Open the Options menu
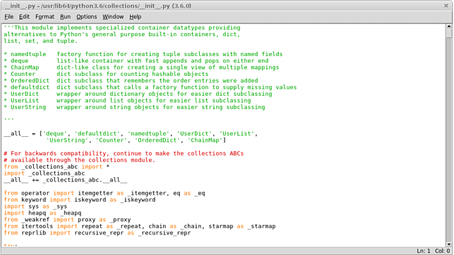Image resolution: width=454 pixels, height=255 pixels. coord(86,17)
